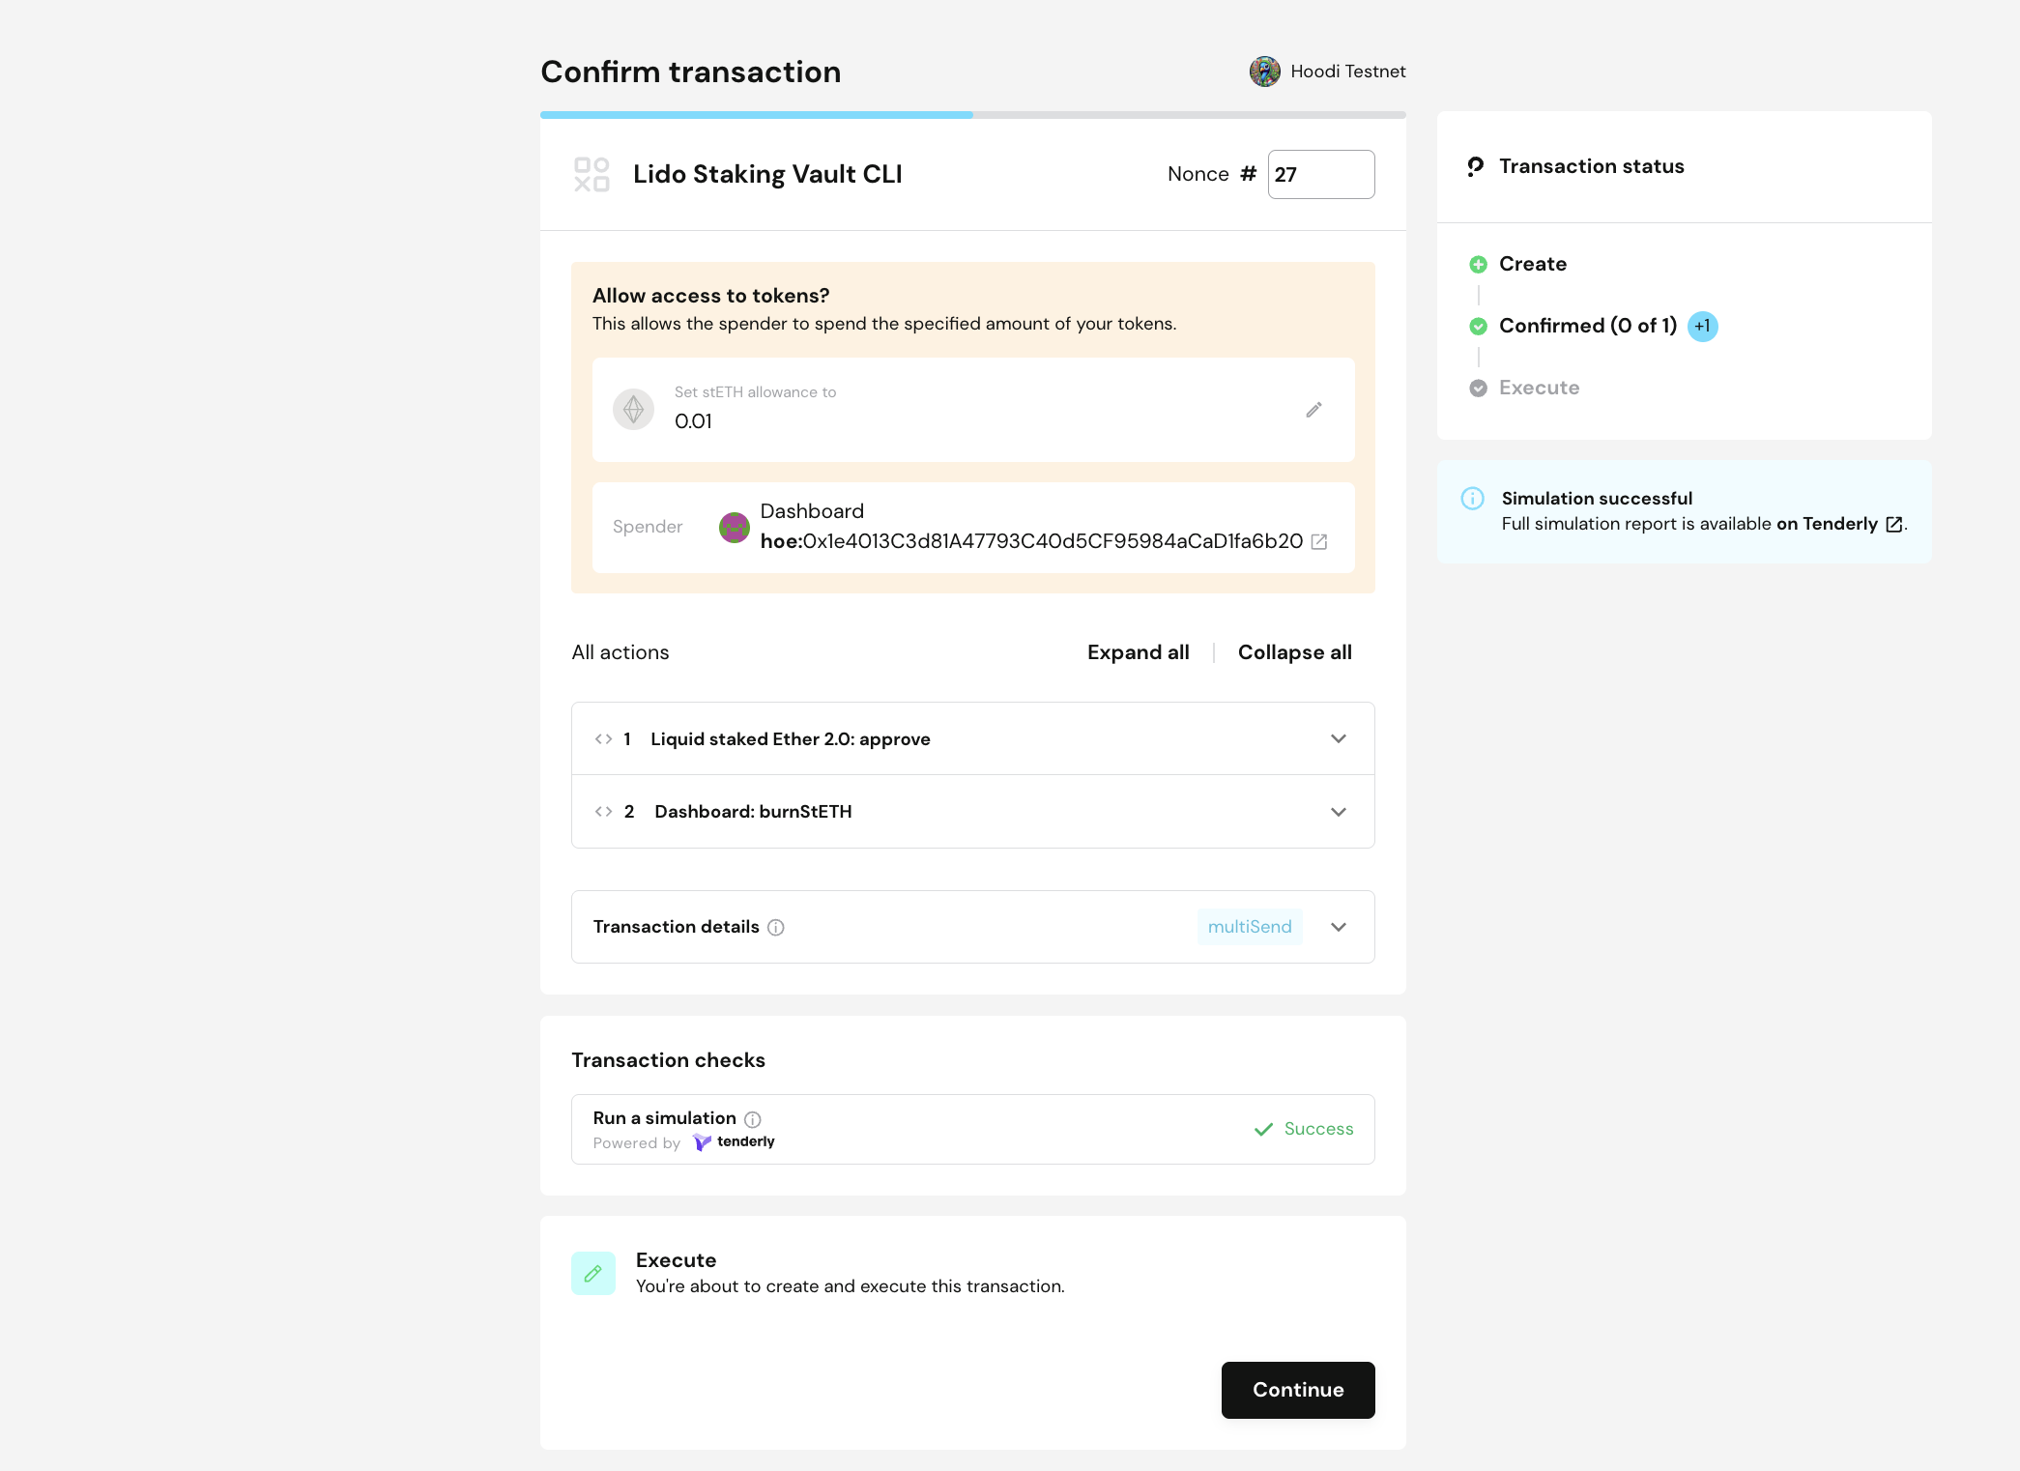
Task: Expand the Liquid staked Ether 2.0 approve action
Action: [1339, 738]
